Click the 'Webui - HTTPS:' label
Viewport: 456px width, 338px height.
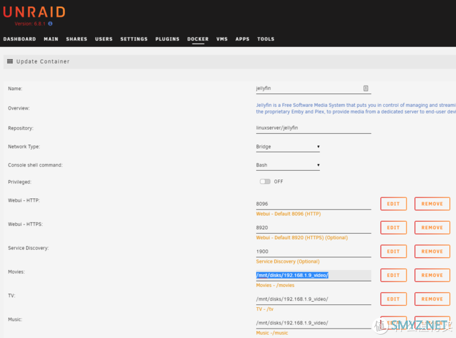point(25,224)
